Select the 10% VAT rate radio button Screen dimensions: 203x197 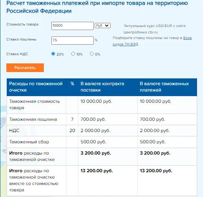73,54
